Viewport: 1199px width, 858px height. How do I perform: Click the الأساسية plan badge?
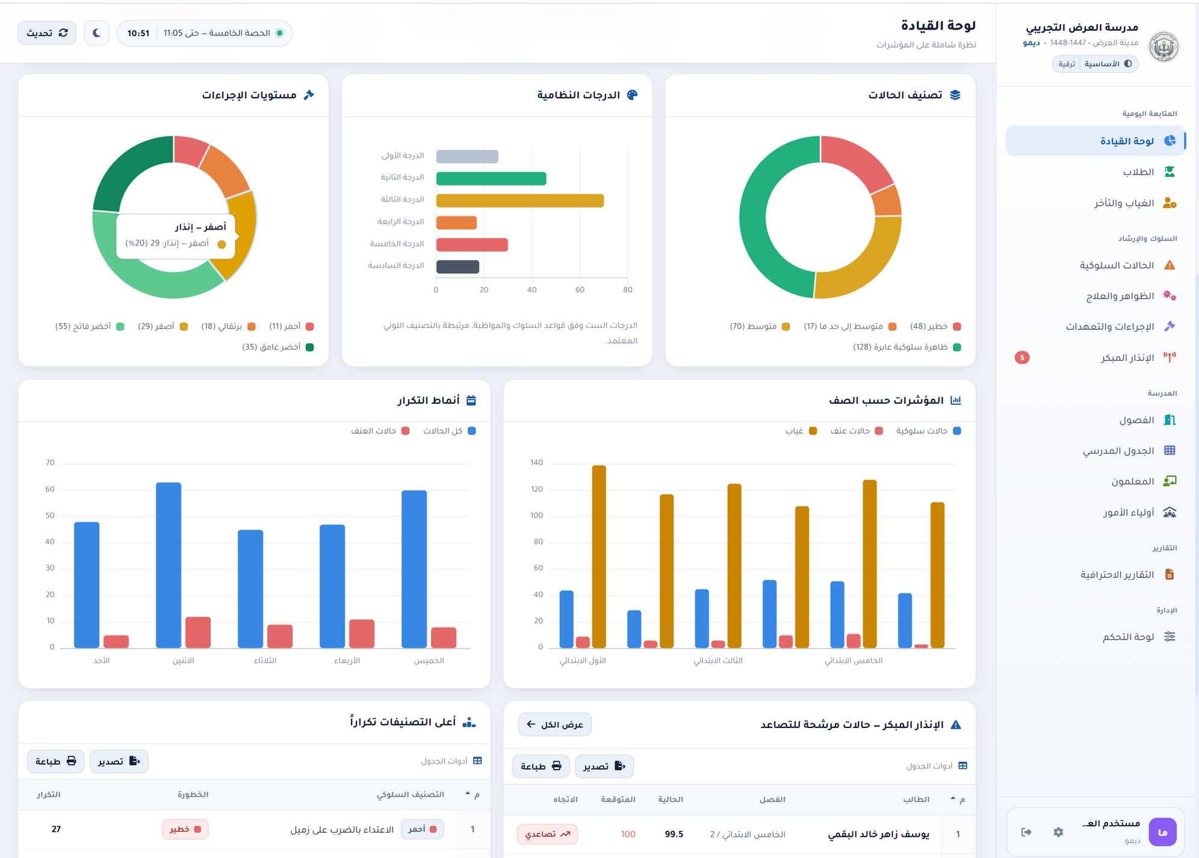pyautogui.click(x=1108, y=64)
